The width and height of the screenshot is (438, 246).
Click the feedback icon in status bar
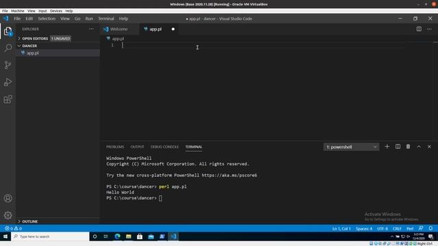421,228
